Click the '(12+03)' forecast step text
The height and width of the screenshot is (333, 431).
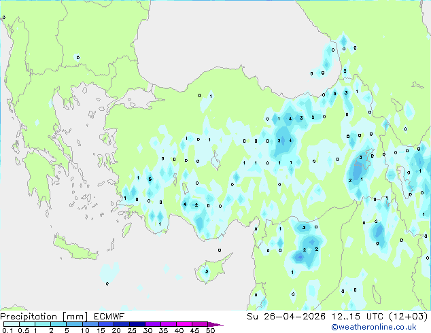(x=409, y=317)
